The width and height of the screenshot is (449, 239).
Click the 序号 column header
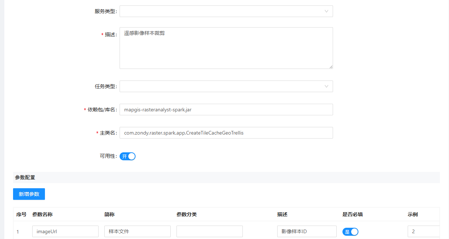pyautogui.click(x=21, y=214)
